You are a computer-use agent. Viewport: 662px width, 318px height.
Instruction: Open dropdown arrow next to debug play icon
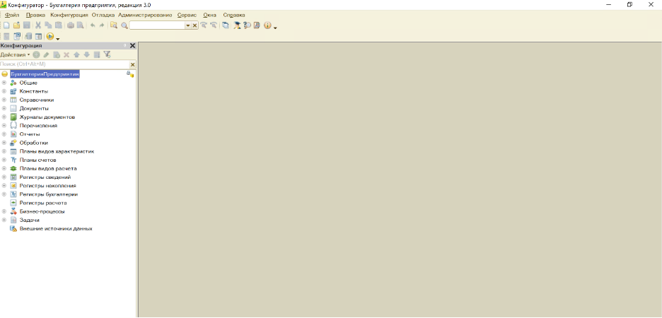point(58,38)
